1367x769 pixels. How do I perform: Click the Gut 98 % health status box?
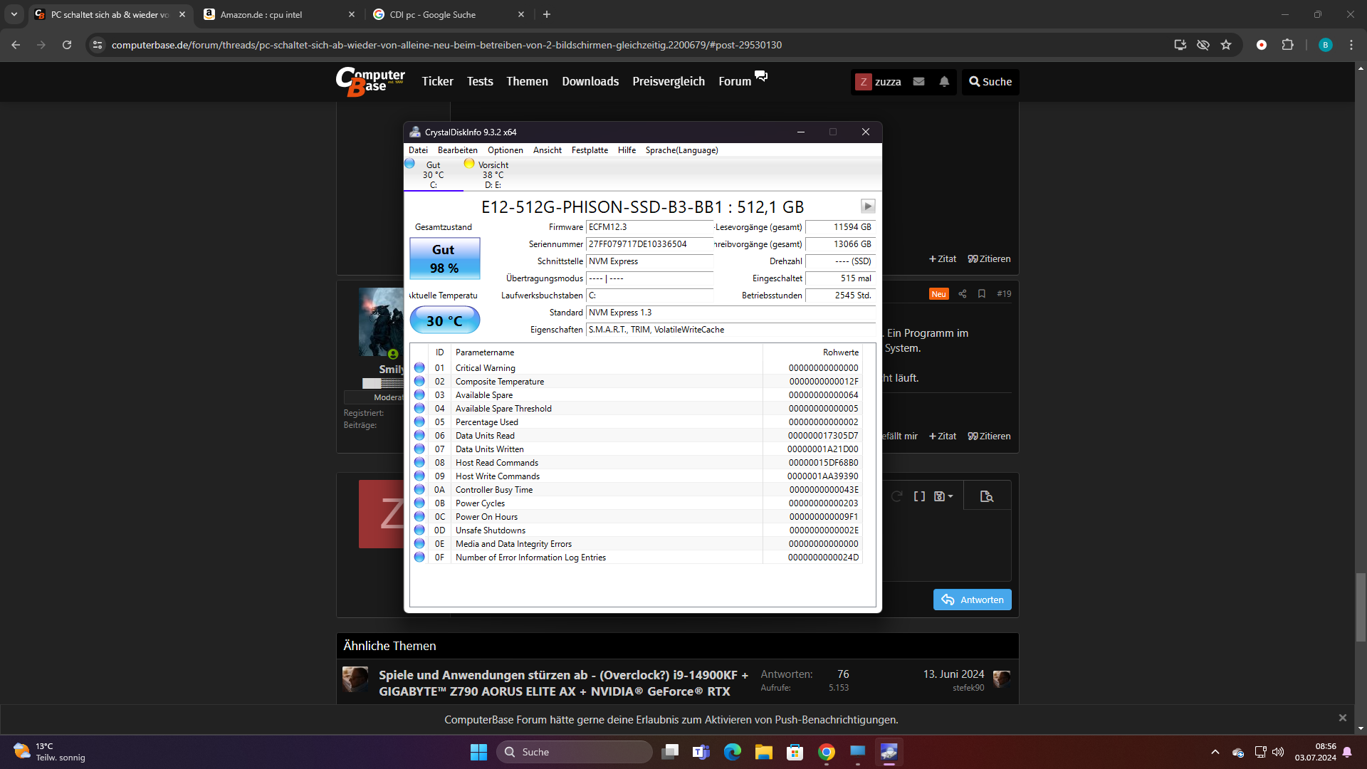coord(444,258)
